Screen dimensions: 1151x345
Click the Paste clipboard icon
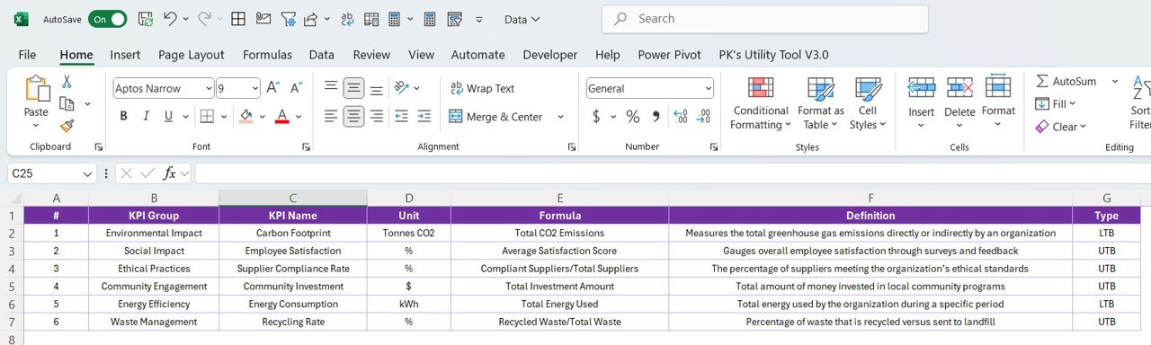coord(37,88)
